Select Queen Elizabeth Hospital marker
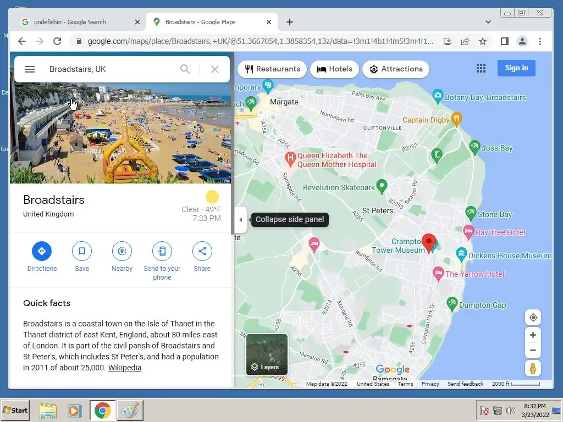The width and height of the screenshot is (563, 422). [290, 159]
